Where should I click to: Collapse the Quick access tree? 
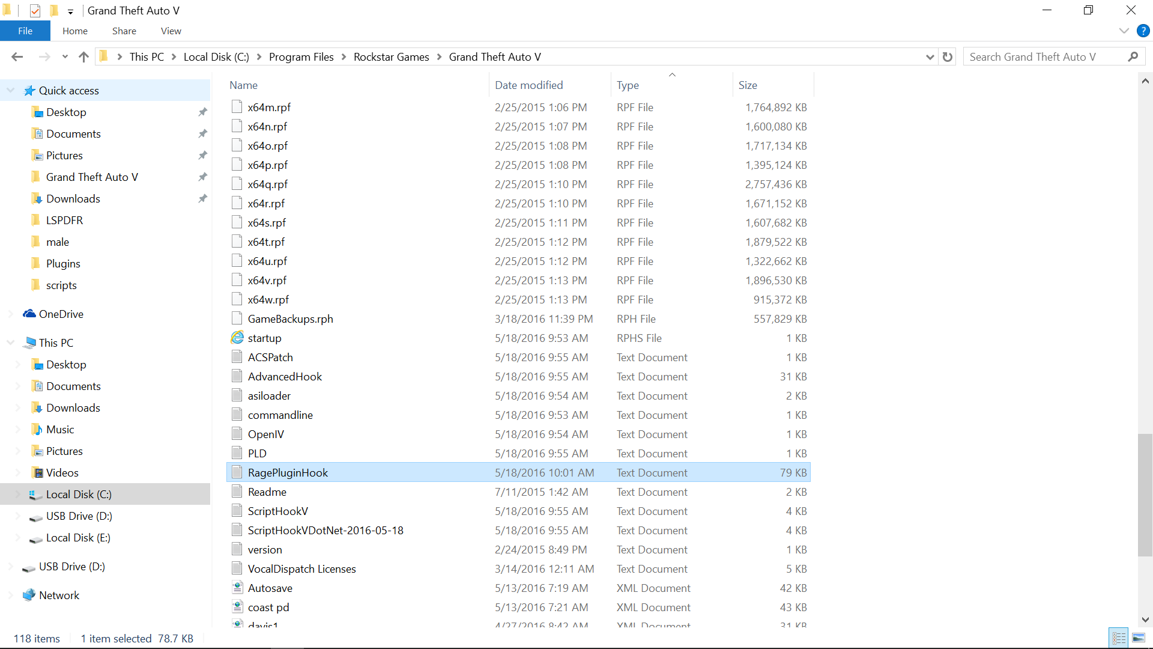pyautogui.click(x=11, y=91)
